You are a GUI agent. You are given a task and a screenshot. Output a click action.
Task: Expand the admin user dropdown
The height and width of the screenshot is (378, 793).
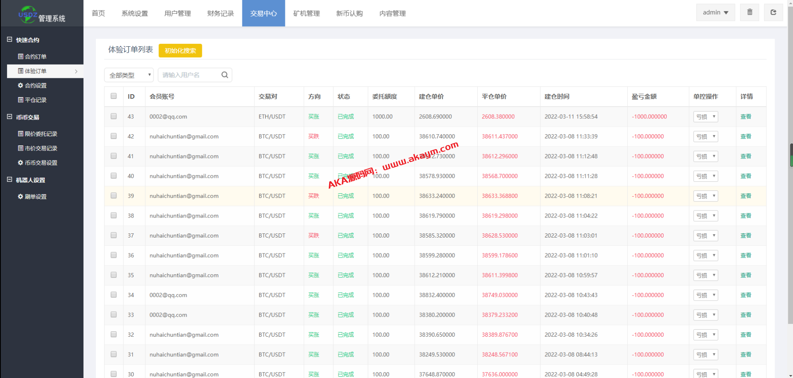tap(715, 13)
